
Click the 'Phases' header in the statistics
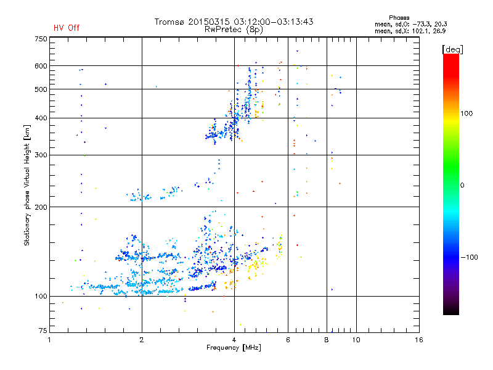(399, 18)
